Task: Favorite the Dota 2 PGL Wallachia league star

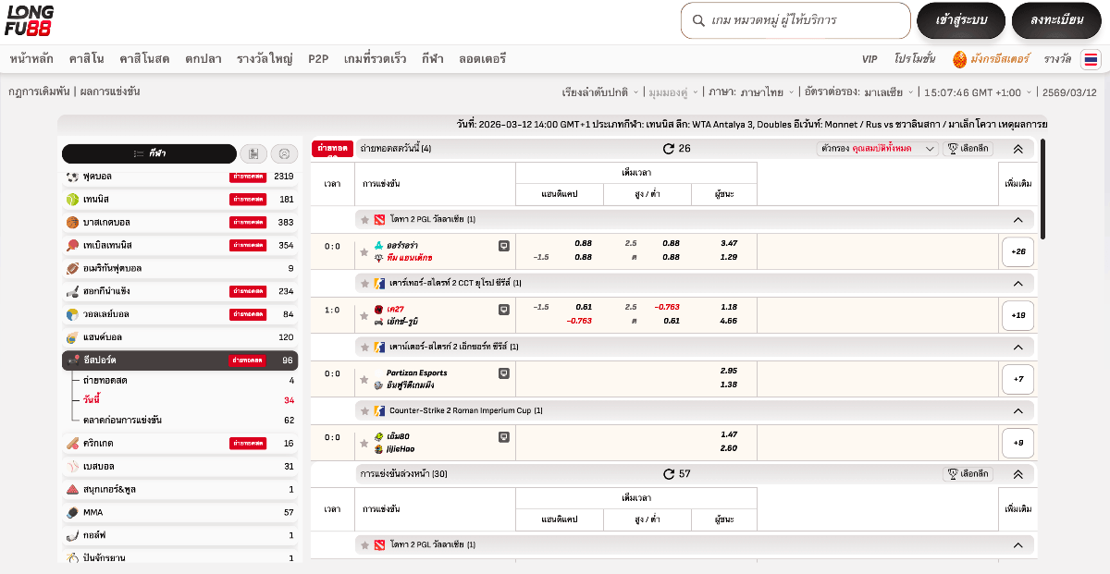Action: (x=364, y=220)
